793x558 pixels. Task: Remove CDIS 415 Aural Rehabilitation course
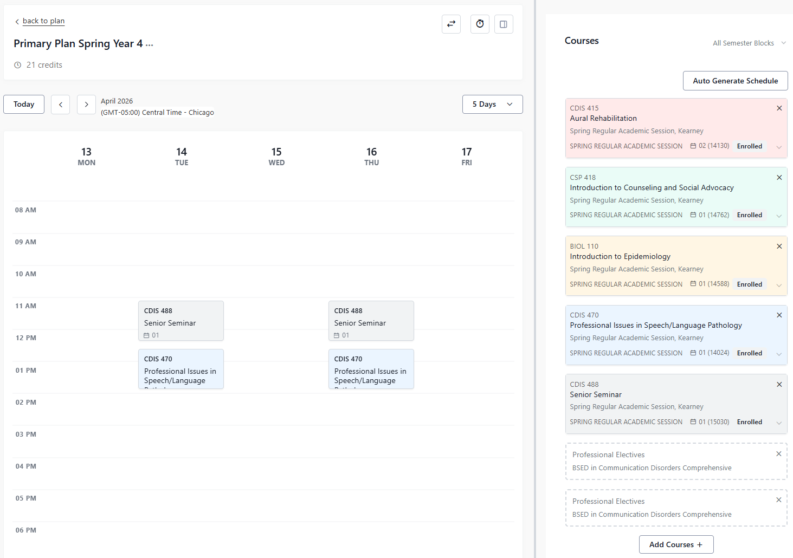click(x=779, y=108)
